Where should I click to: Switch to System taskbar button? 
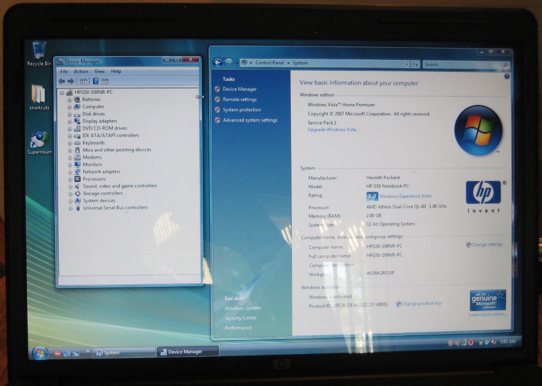tap(124, 352)
